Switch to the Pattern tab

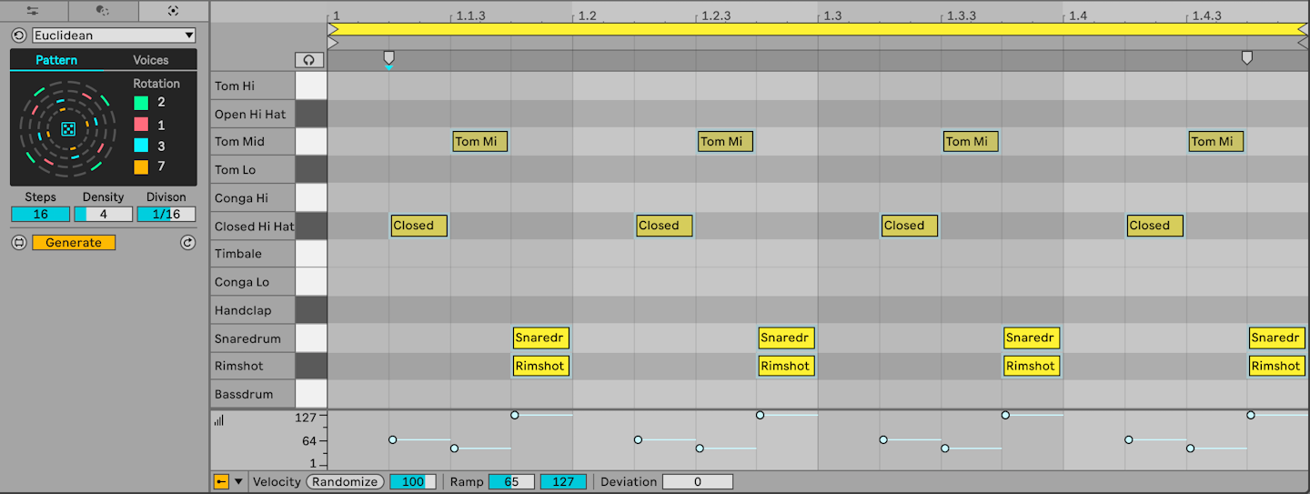tap(56, 60)
